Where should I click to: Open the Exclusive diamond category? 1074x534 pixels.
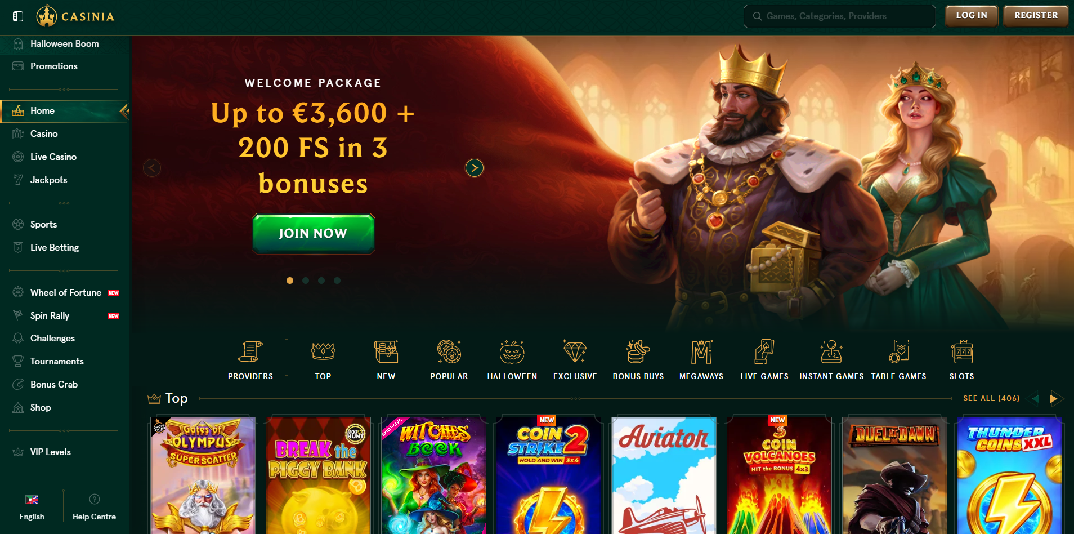(x=575, y=352)
